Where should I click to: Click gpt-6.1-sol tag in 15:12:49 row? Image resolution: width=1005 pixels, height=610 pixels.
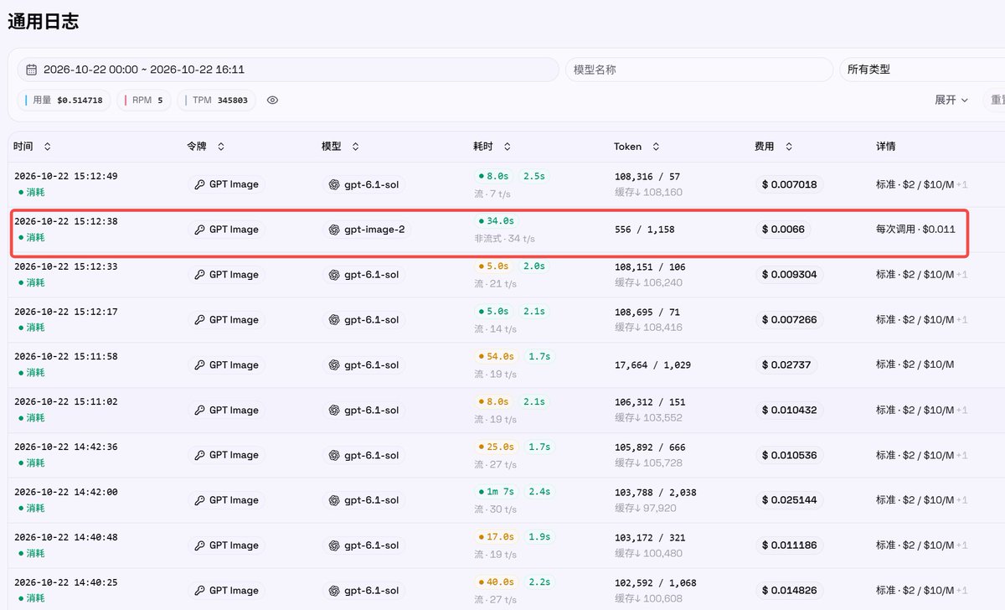coord(364,184)
